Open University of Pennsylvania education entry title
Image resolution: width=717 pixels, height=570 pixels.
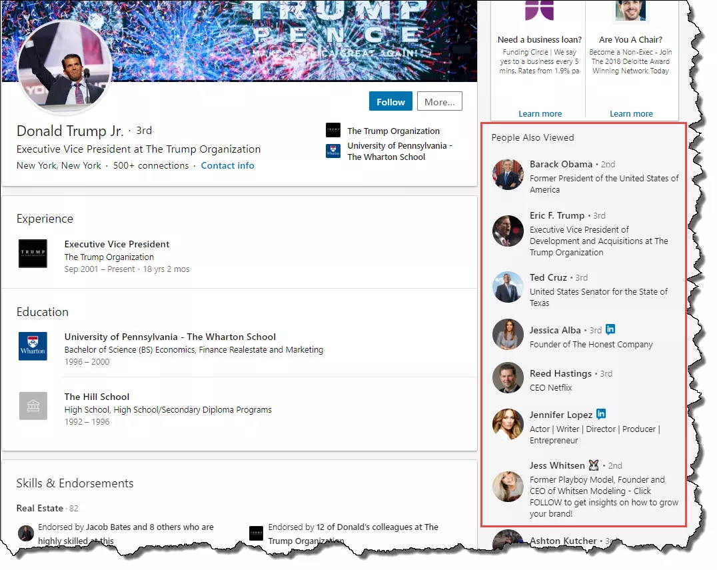click(170, 337)
